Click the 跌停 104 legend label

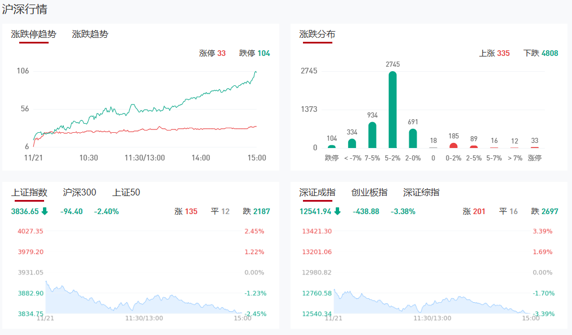[x=254, y=54]
